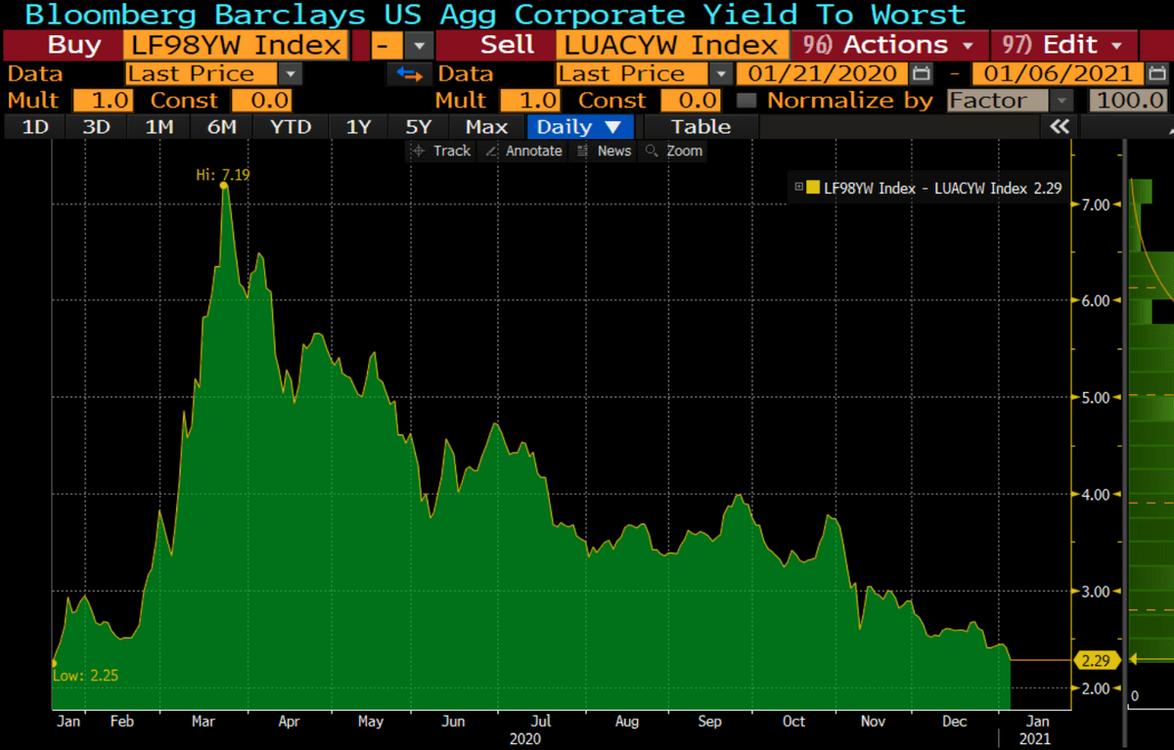Click the 4.00 label on the yield axis
1174x750 pixels.
pyautogui.click(x=1097, y=495)
